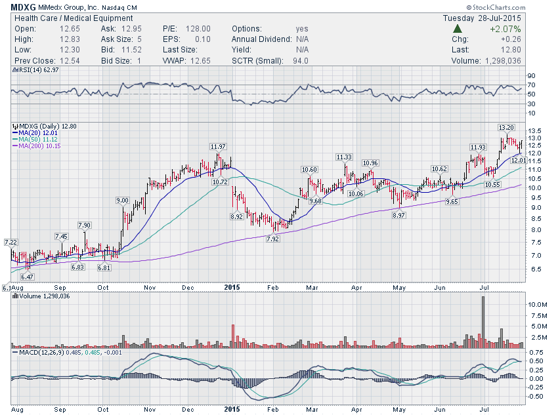The image size is (558, 415).
Task: Click the Volume value 1,298,036 in header
Action: point(504,61)
